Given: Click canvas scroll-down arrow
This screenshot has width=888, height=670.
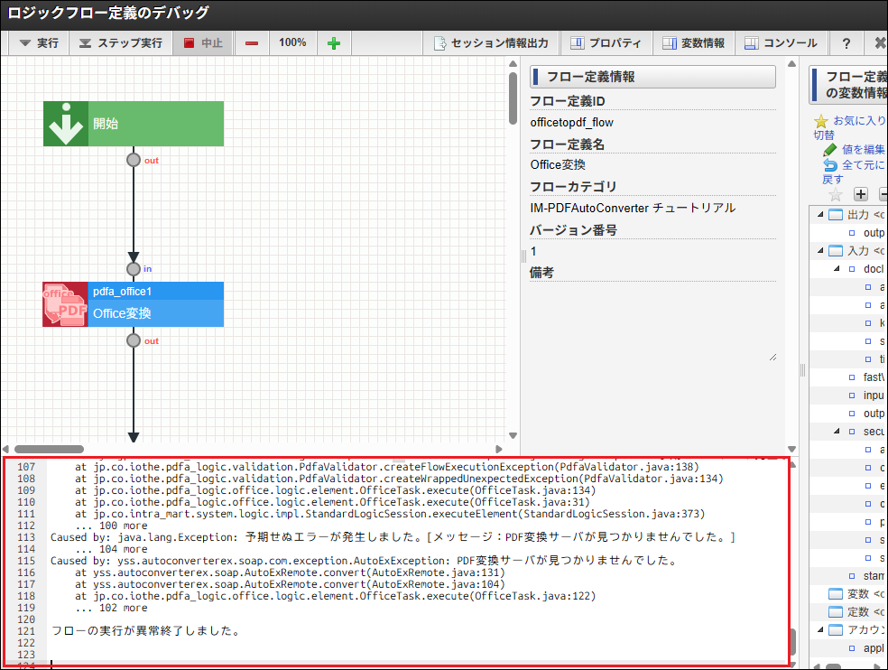Looking at the screenshot, I should click(x=513, y=435).
